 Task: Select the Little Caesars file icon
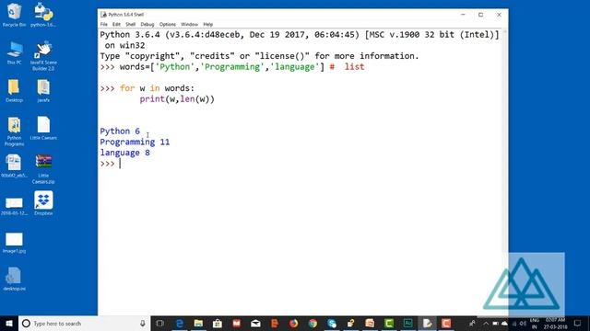43,129
